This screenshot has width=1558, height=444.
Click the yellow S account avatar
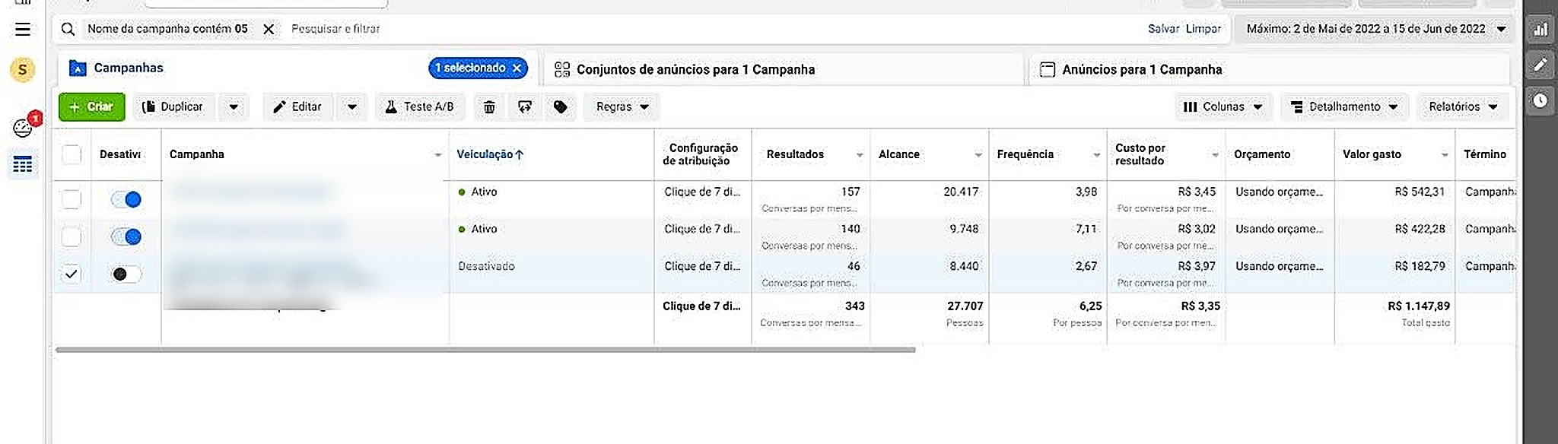(x=22, y=71)
